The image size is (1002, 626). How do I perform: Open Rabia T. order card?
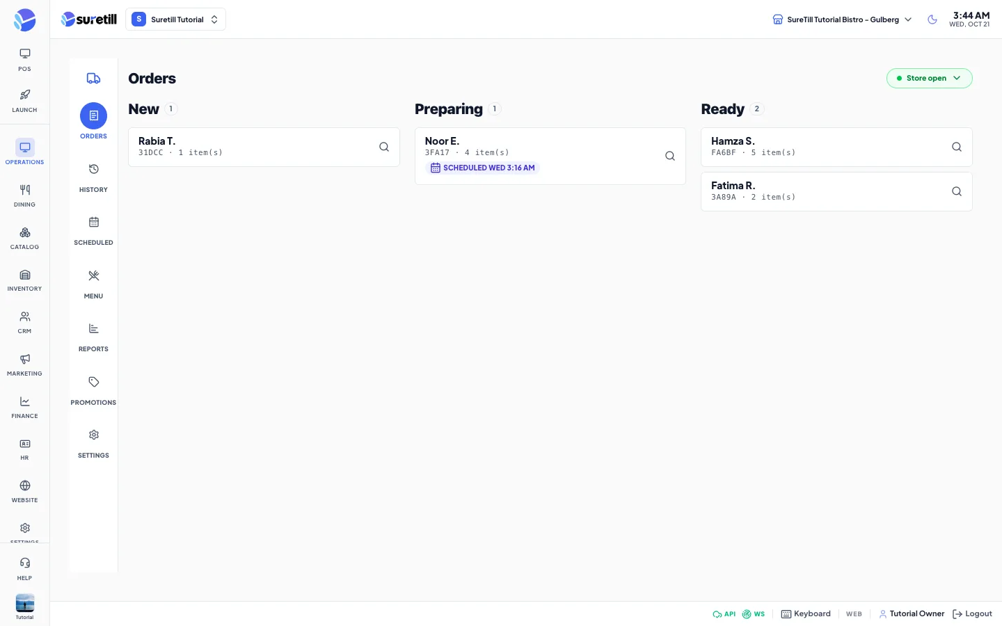tap(264, 147)
